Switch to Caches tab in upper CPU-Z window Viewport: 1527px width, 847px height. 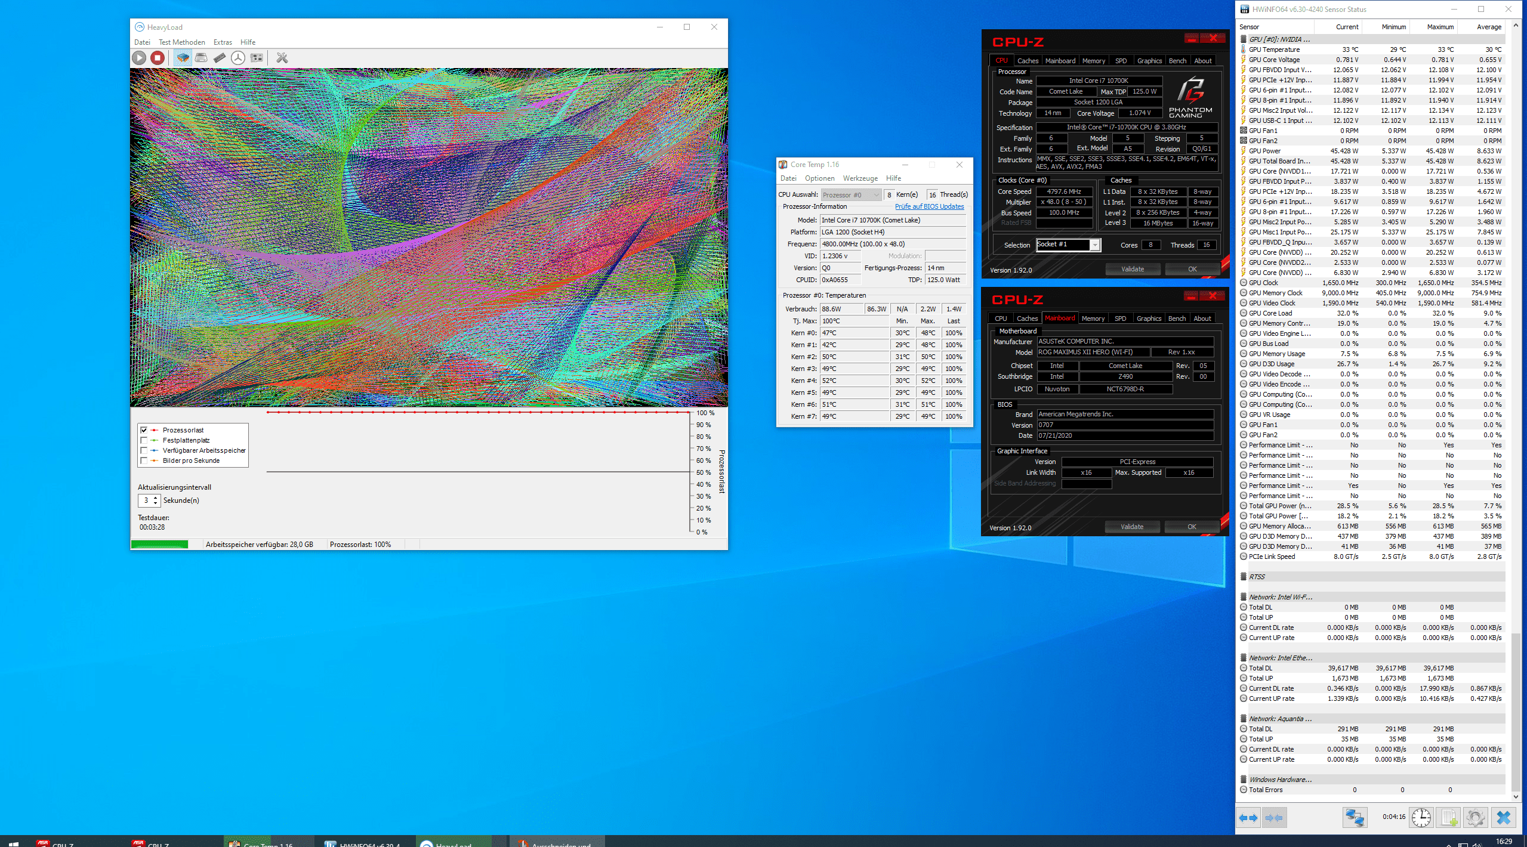point(1028,61)
